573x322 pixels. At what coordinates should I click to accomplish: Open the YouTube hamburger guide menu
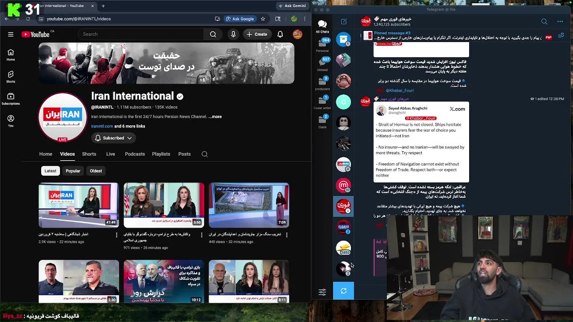click(11, 34)
